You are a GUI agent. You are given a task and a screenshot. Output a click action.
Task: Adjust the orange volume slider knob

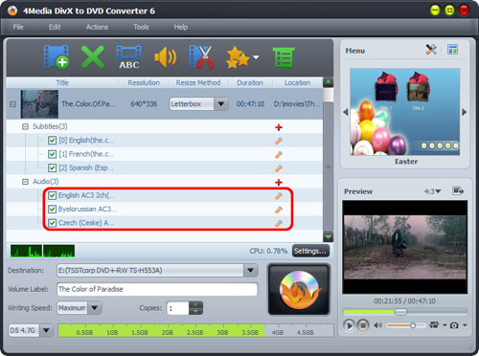click(x=413, y=325)
